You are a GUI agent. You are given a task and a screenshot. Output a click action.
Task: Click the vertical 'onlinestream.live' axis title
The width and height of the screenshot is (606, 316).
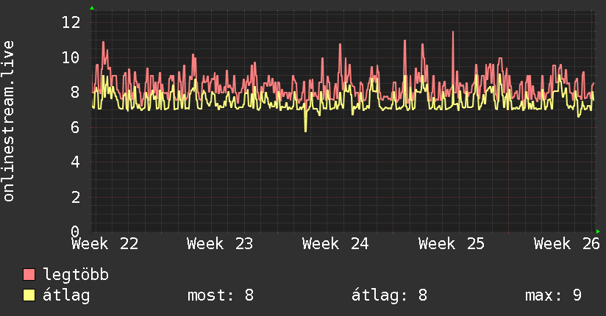(x=8, y=121)
